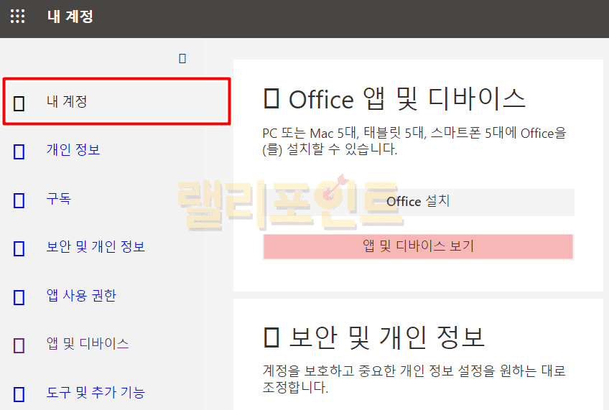The image size is (609, 410).
Task: Click the 도구 및 추가 기능 sidebar icon
Action: click(x=19, y=393)
